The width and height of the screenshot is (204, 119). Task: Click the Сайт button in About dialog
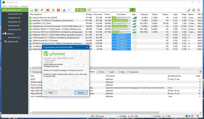point(50,92)
